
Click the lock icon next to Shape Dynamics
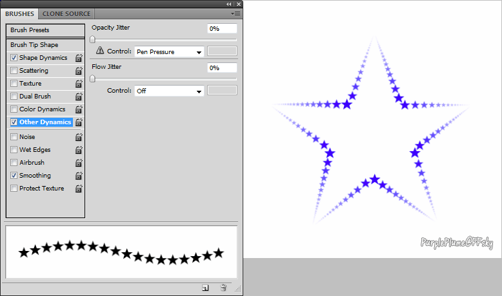79,58
